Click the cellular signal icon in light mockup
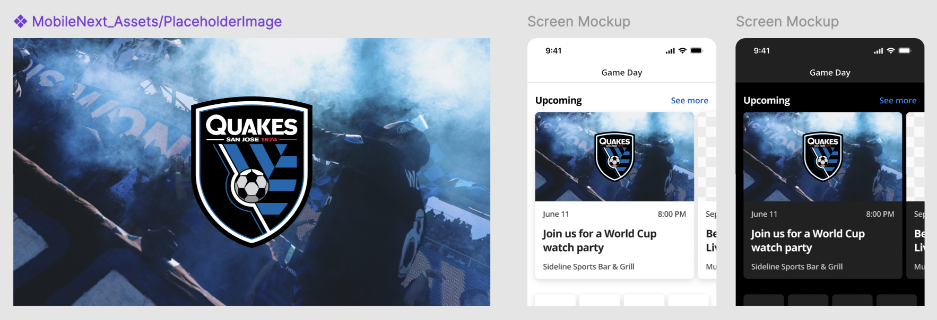The height and width of the screenshot is (320, 937). (670, 51)
